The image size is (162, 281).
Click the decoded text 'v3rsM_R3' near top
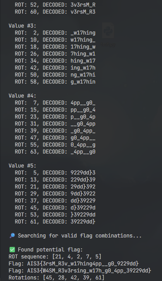pyautogui.click(x=83, y=12)
